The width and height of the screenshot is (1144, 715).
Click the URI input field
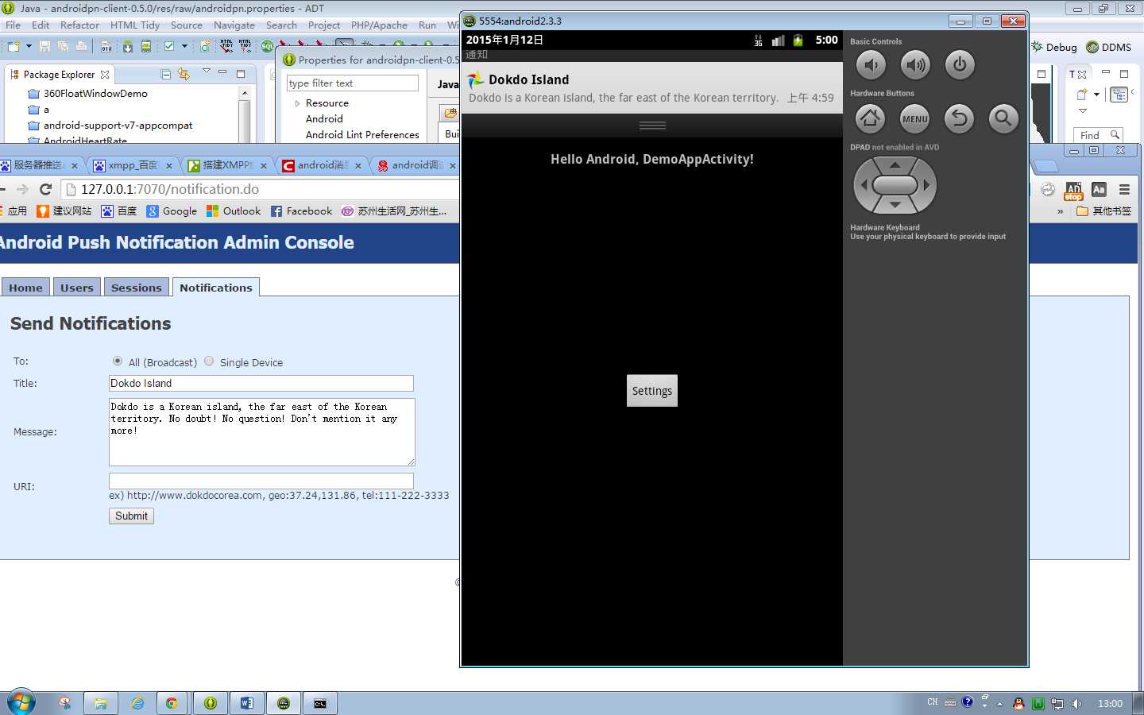(x=261, y=481)
